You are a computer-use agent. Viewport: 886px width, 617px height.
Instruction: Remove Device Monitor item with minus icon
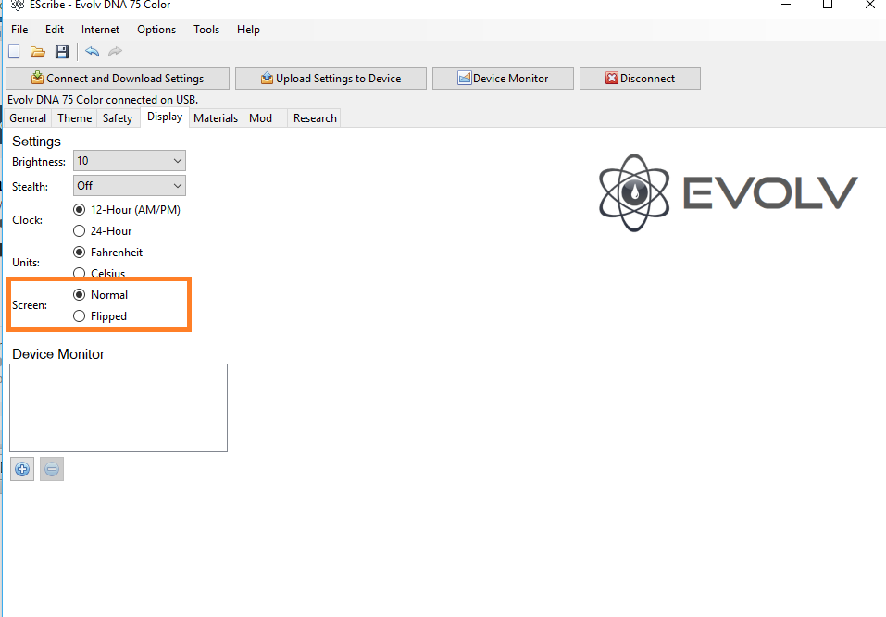click(x=52, y=469)
